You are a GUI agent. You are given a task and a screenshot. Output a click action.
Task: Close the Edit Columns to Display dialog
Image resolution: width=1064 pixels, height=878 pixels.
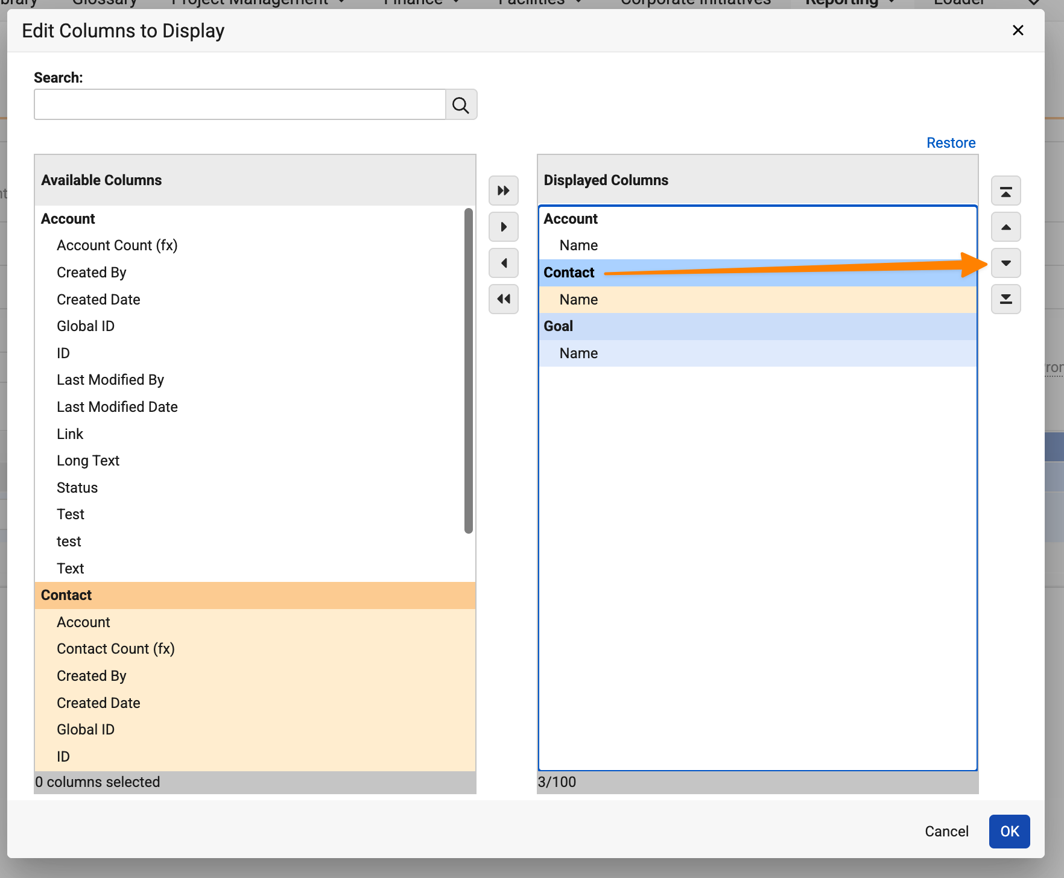point(1018,30)
